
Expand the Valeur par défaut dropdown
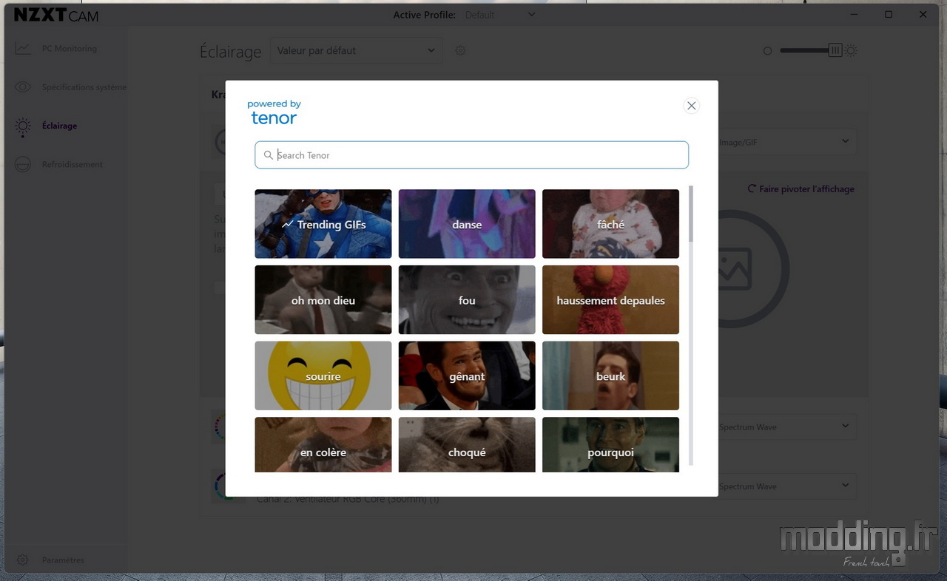pyautogui.click(x=356, y=50)
